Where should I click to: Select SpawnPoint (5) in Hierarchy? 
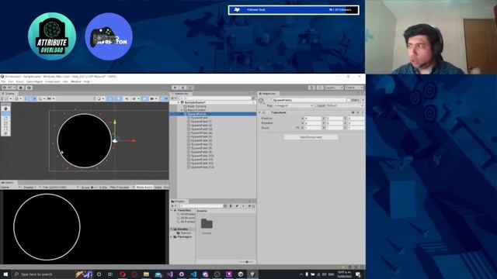pyautogui.click(x=201, y=136)
